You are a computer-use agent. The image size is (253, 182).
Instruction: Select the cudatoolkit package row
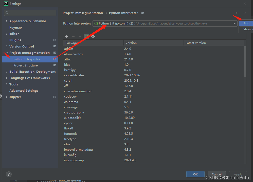(153, 118)
